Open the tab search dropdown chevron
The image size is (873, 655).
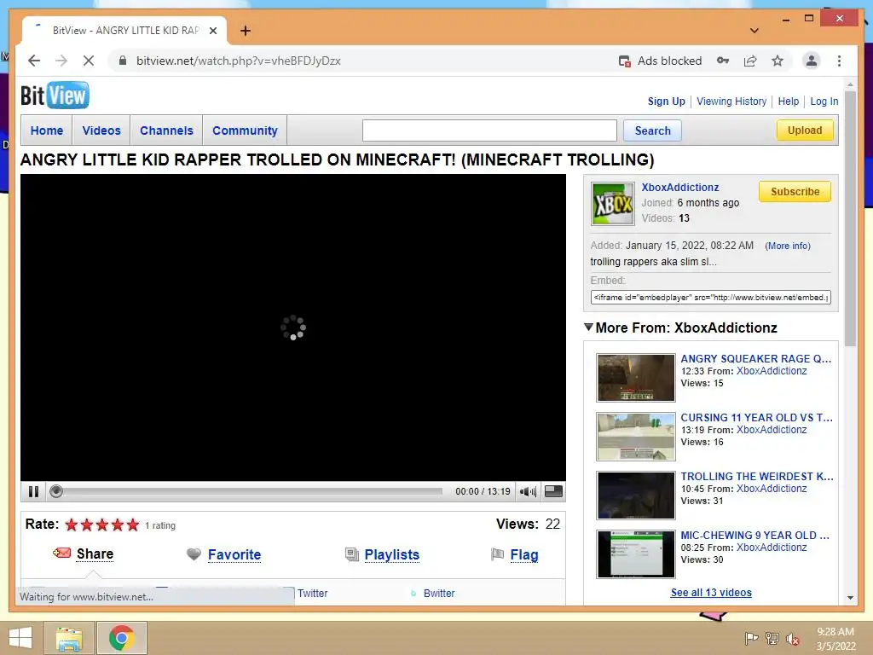coord(754,31)
